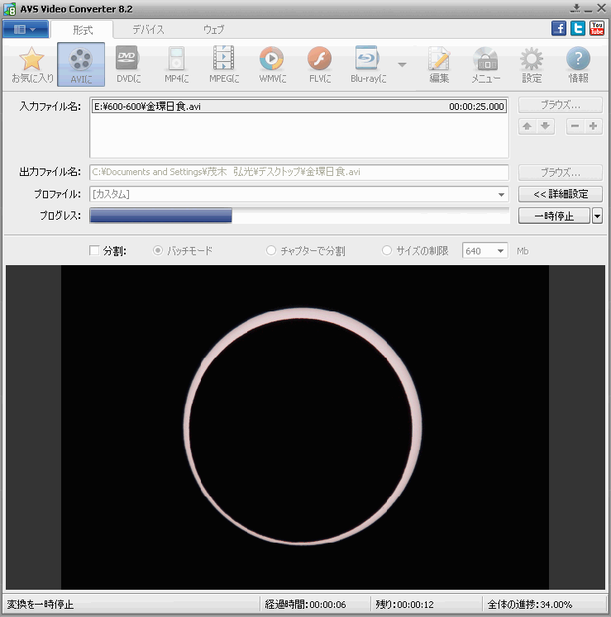Enable the 分割 (Split) checkbox
This screenshot has height=617, width=611.
pyautogui.click(x=94, y=251)
